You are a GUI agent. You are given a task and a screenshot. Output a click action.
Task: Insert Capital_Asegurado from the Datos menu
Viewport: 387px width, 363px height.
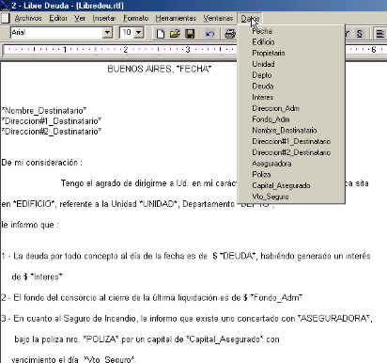(291, 185)
